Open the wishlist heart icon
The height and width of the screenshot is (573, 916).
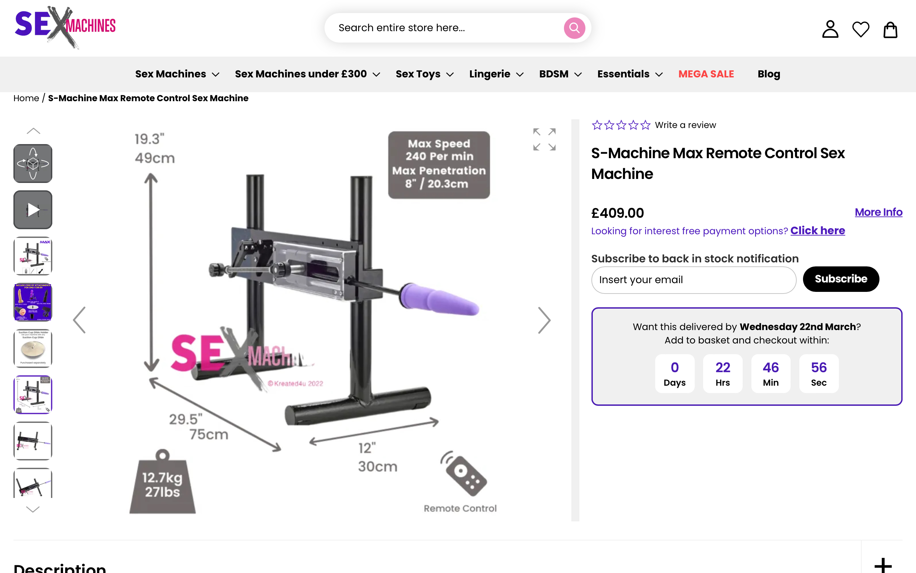860,29
